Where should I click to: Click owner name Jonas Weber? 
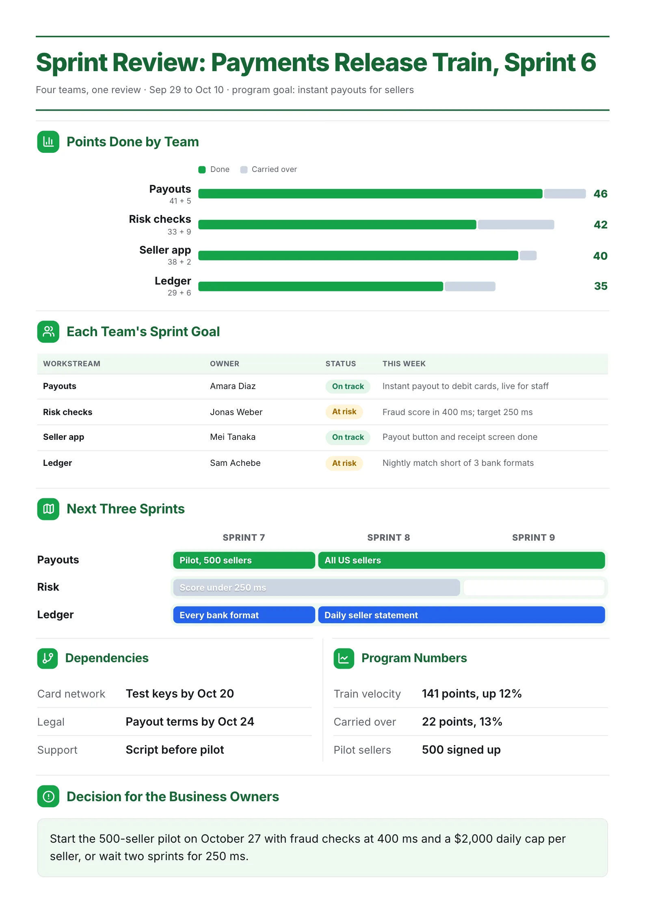coord(236,412)
